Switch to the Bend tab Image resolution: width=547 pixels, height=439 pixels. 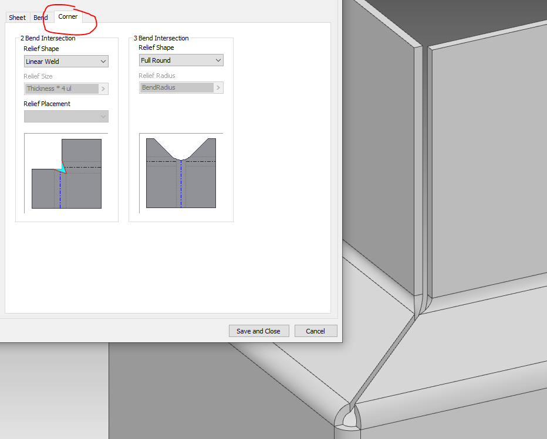40,17
